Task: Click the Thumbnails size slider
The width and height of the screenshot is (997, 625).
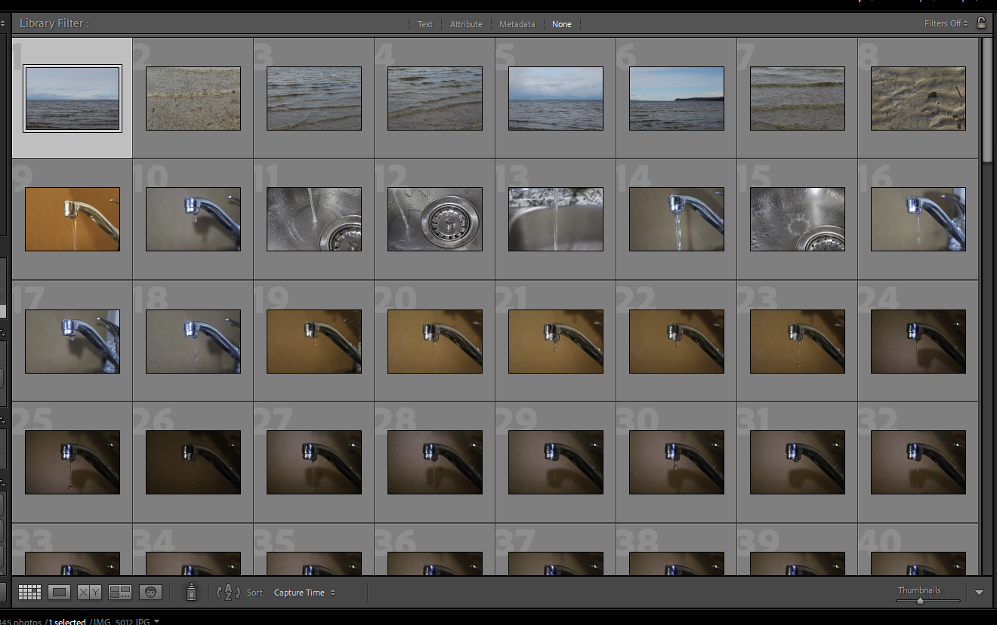Action: [920, 601]
